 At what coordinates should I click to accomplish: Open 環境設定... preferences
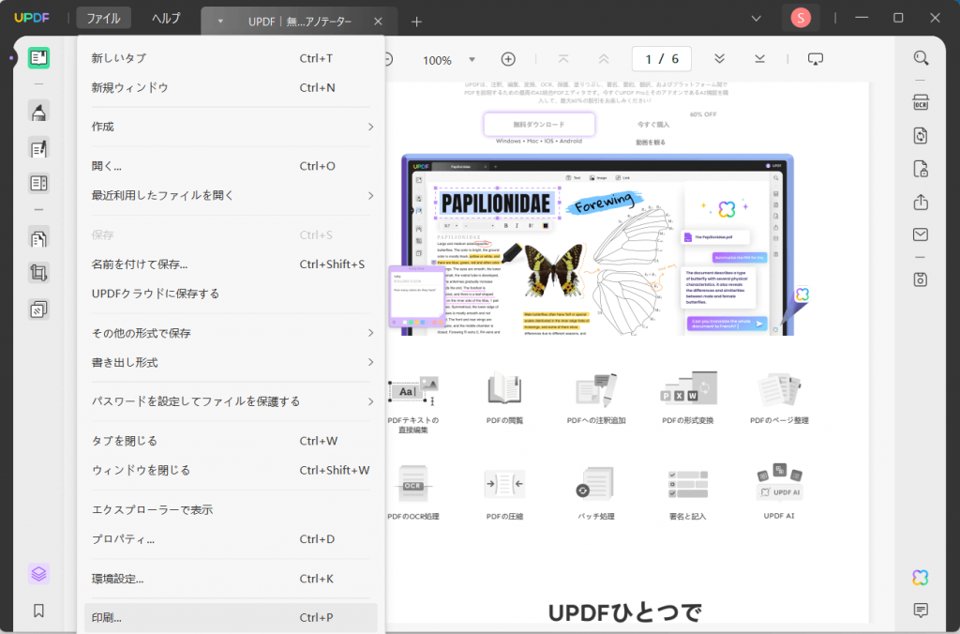pos(231,579)
